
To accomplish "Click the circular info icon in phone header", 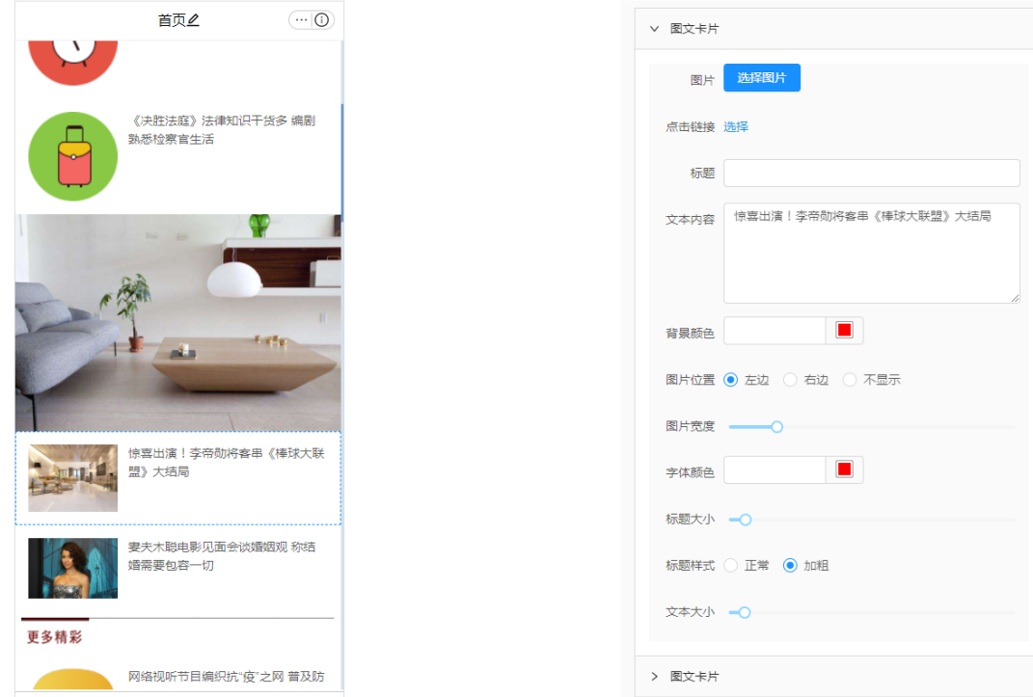I will pyautogui.click(x=322, y=19).
